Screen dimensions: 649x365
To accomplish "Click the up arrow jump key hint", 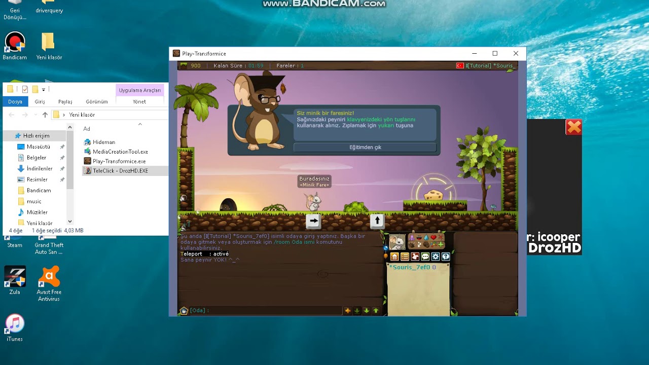I will click(x=377, y=221).
